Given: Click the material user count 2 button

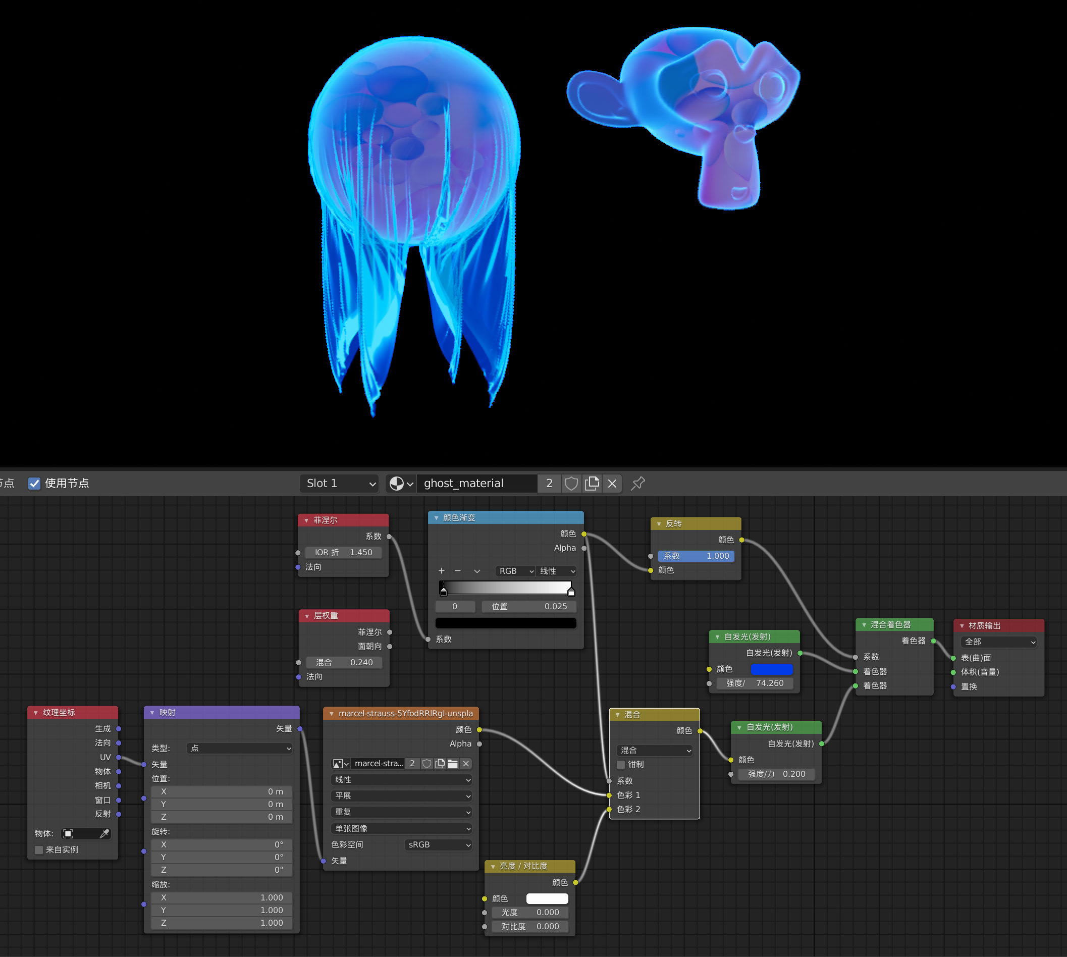Looking at the screenshot, I should (549, 483).
